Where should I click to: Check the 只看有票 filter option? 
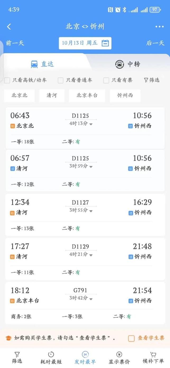point(106,80)
